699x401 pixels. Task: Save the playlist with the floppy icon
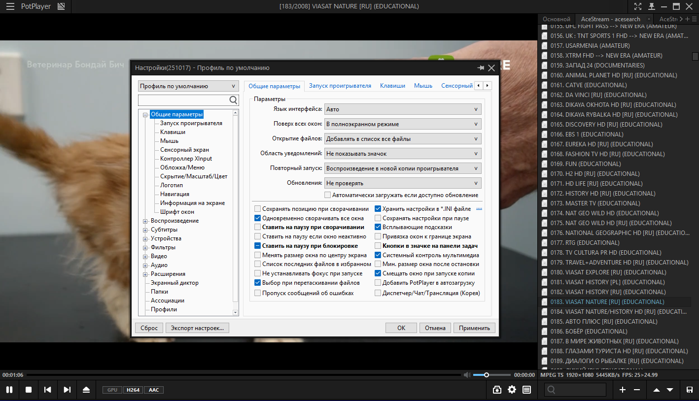click(690, 390)
